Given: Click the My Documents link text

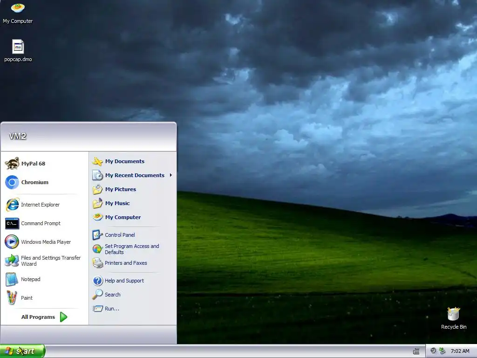Looking at the screenshot, I should (x=125, y=161).
